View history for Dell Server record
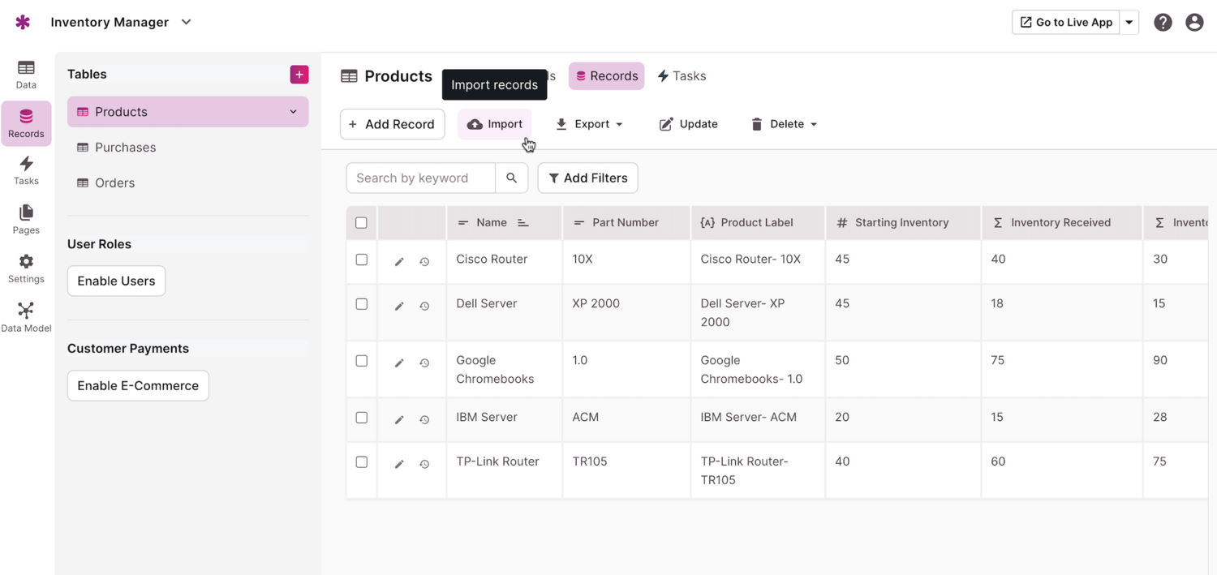Viewport: 1217px width, 575px height. (x=424, y=307)
